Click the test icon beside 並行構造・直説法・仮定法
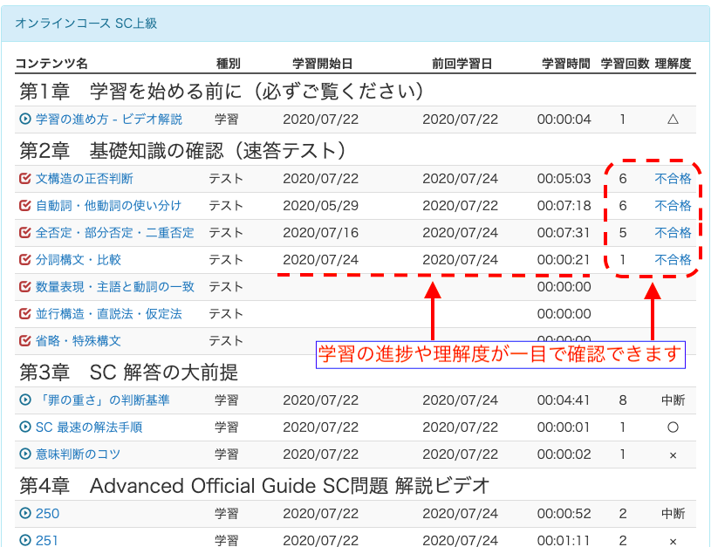Screen dimensions: 718x547 pos(25,314)
